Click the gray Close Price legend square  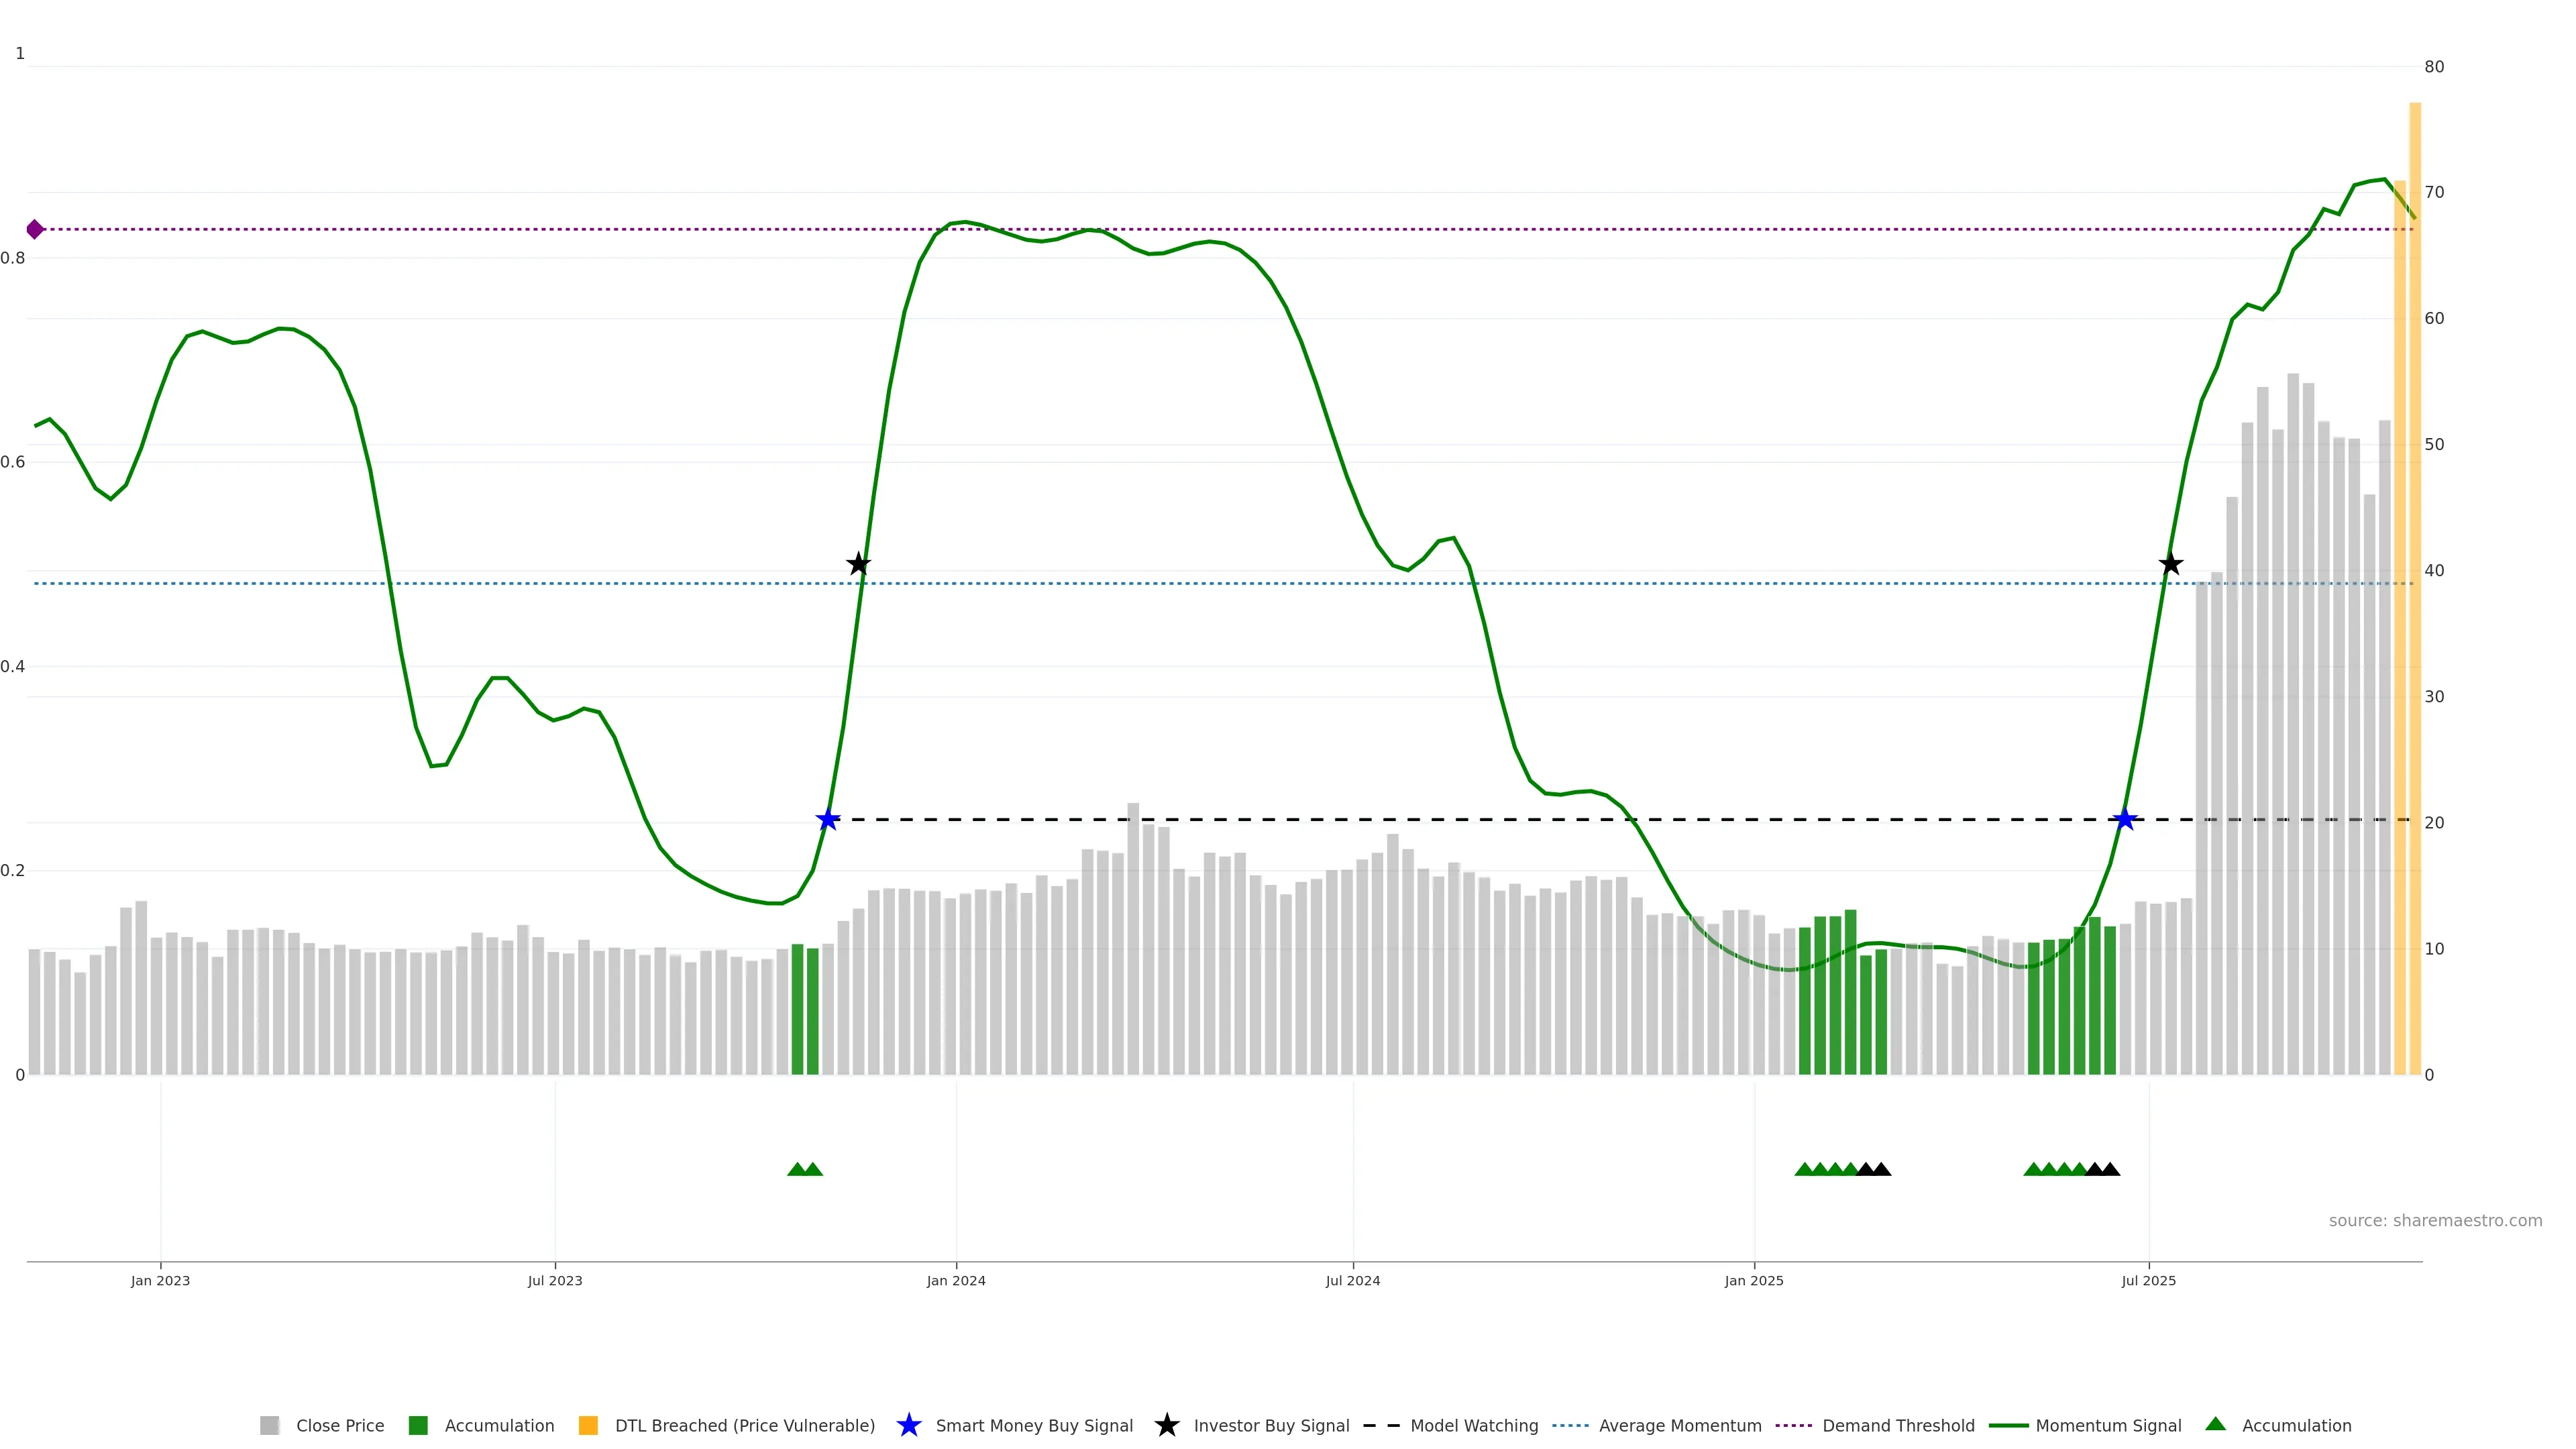pos(270,1426)
